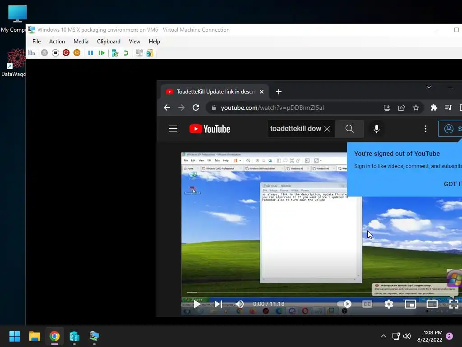The width and height of the screenshot is (462, 347).
Task: Show hidden system tray icons
Action: click(x=383, y=336)
